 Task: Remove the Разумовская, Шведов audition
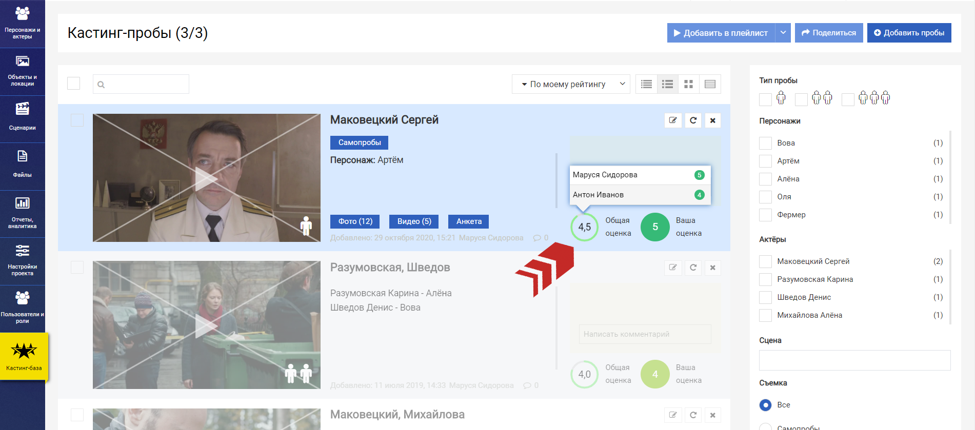coord(713,268)
